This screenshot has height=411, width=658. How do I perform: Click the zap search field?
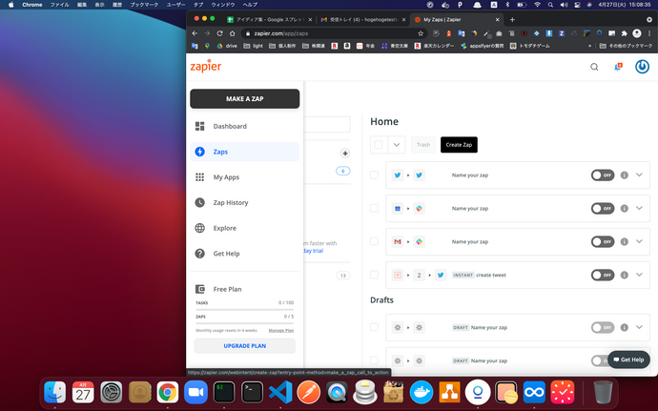(x=326, y=125)
